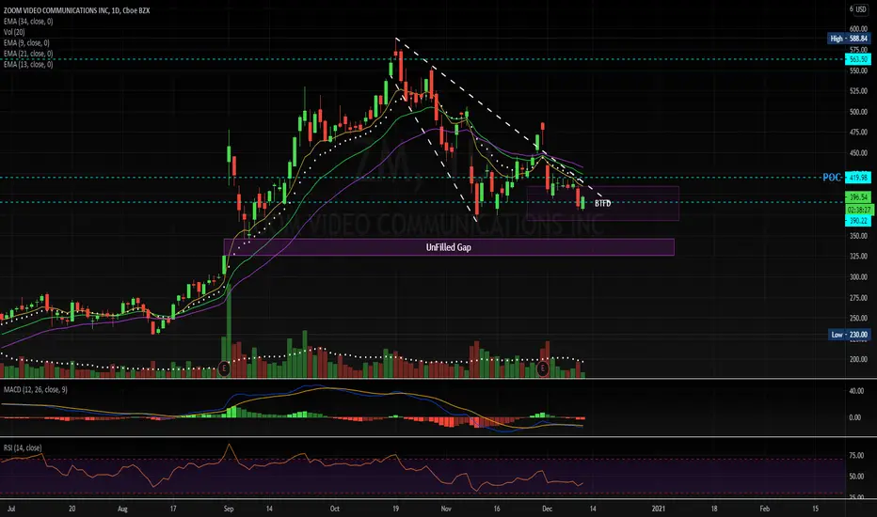Click the POC 419.98 price label
877x517 pixels.
point(857,178)
